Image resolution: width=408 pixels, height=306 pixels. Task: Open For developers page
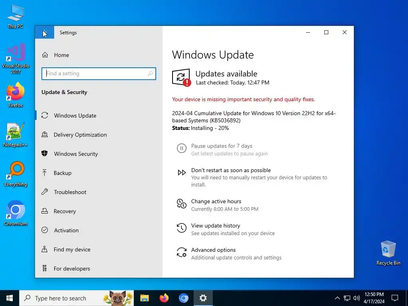click(72, 269)
